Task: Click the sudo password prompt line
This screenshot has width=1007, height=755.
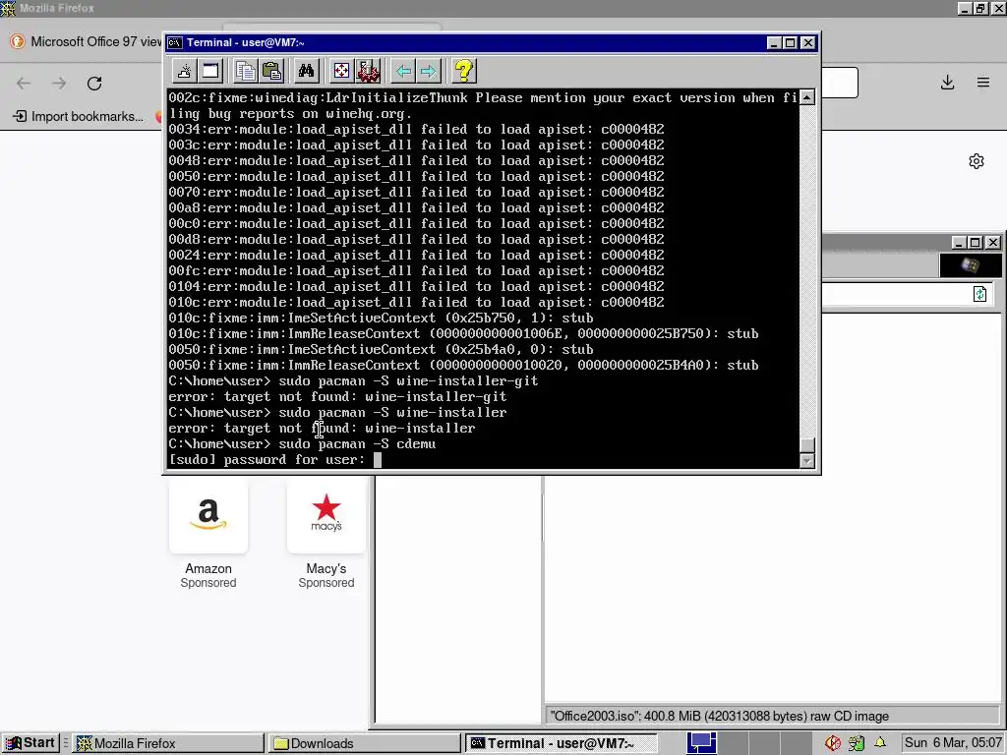Action: 275,460
